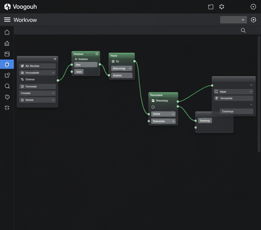Close the left node panel with X

tap(55, 59)
